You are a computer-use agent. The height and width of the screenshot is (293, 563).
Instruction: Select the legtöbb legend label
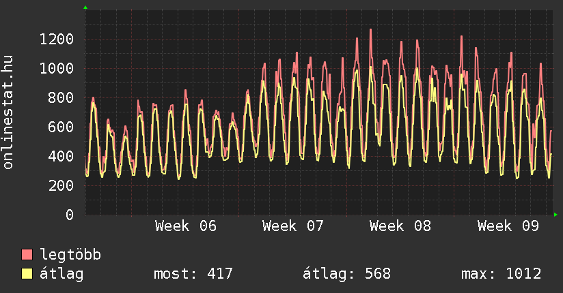coord(70,256)
